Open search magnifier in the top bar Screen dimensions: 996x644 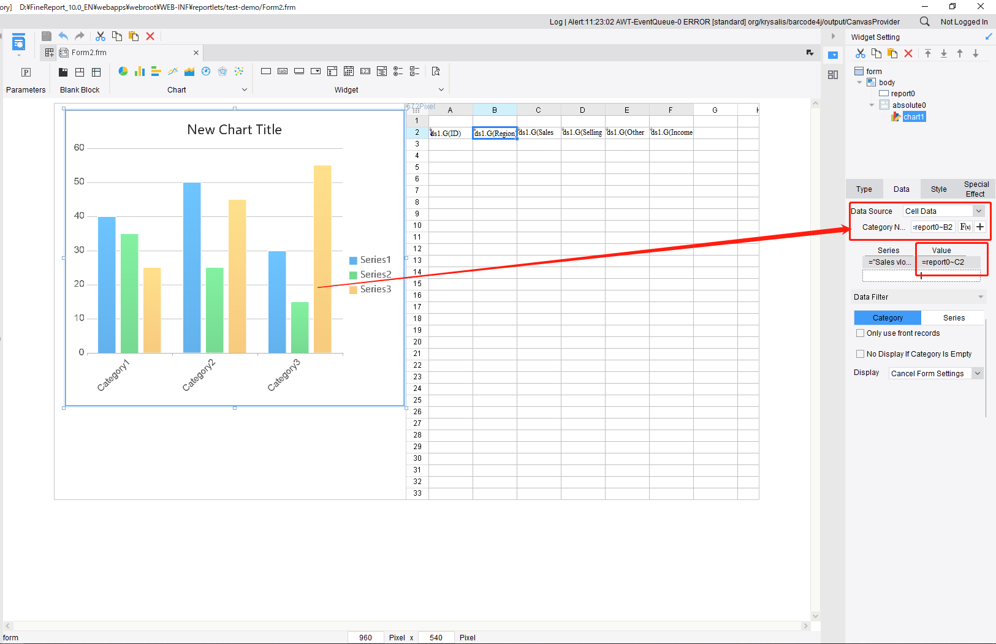pyautogui.click(x=924, y=21)
